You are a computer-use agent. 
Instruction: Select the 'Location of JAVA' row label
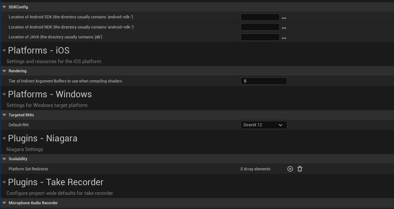pyautogui.click(x=55, y=37)
